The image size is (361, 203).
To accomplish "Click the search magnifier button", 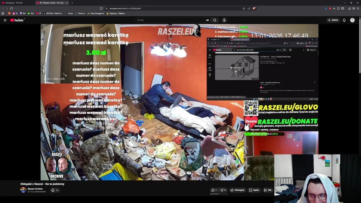I will coord(215,20).
